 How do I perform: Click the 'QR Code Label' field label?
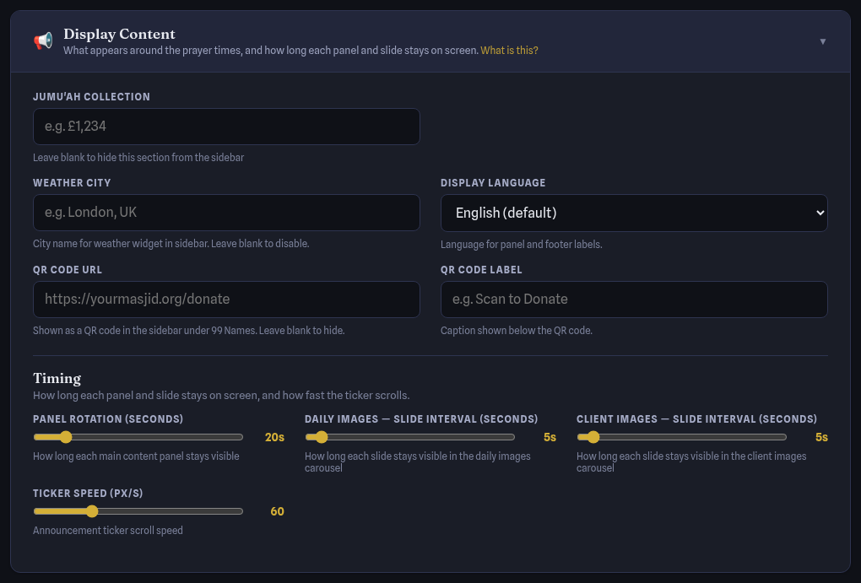481,269
